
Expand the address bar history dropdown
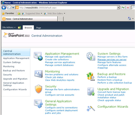[118, 8]
